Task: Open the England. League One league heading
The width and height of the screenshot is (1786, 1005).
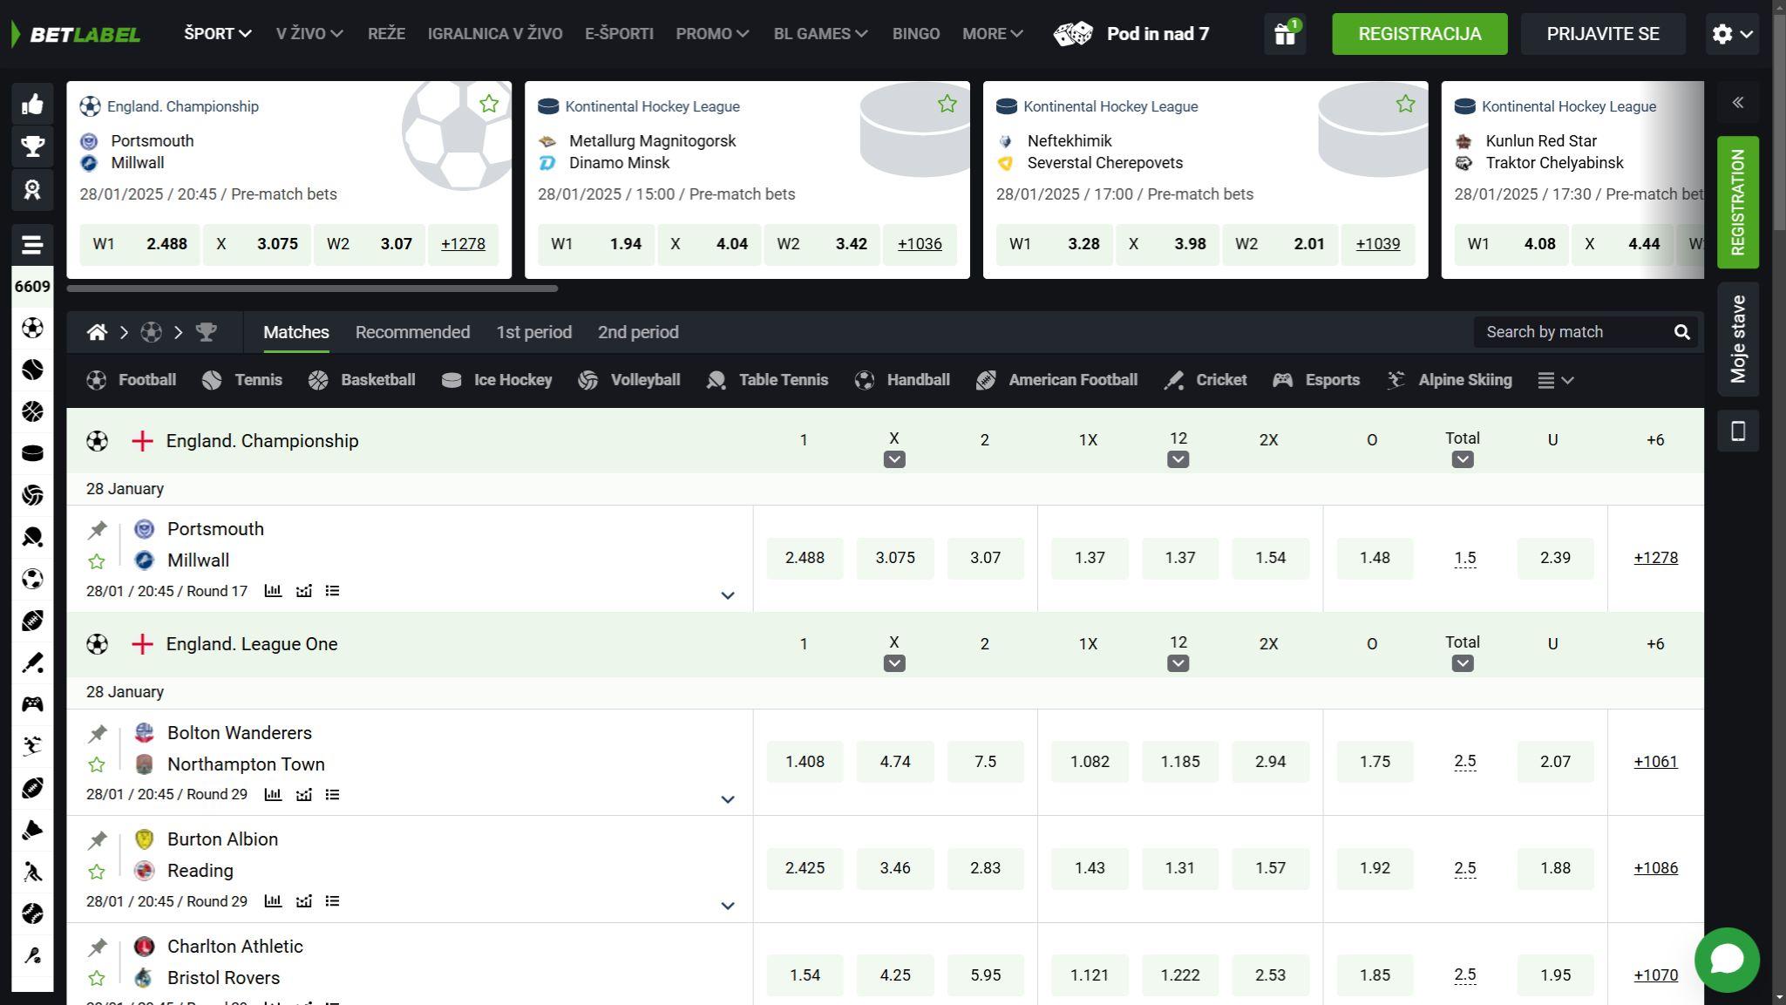Action: pyautogui.click(x=252, y=644)
